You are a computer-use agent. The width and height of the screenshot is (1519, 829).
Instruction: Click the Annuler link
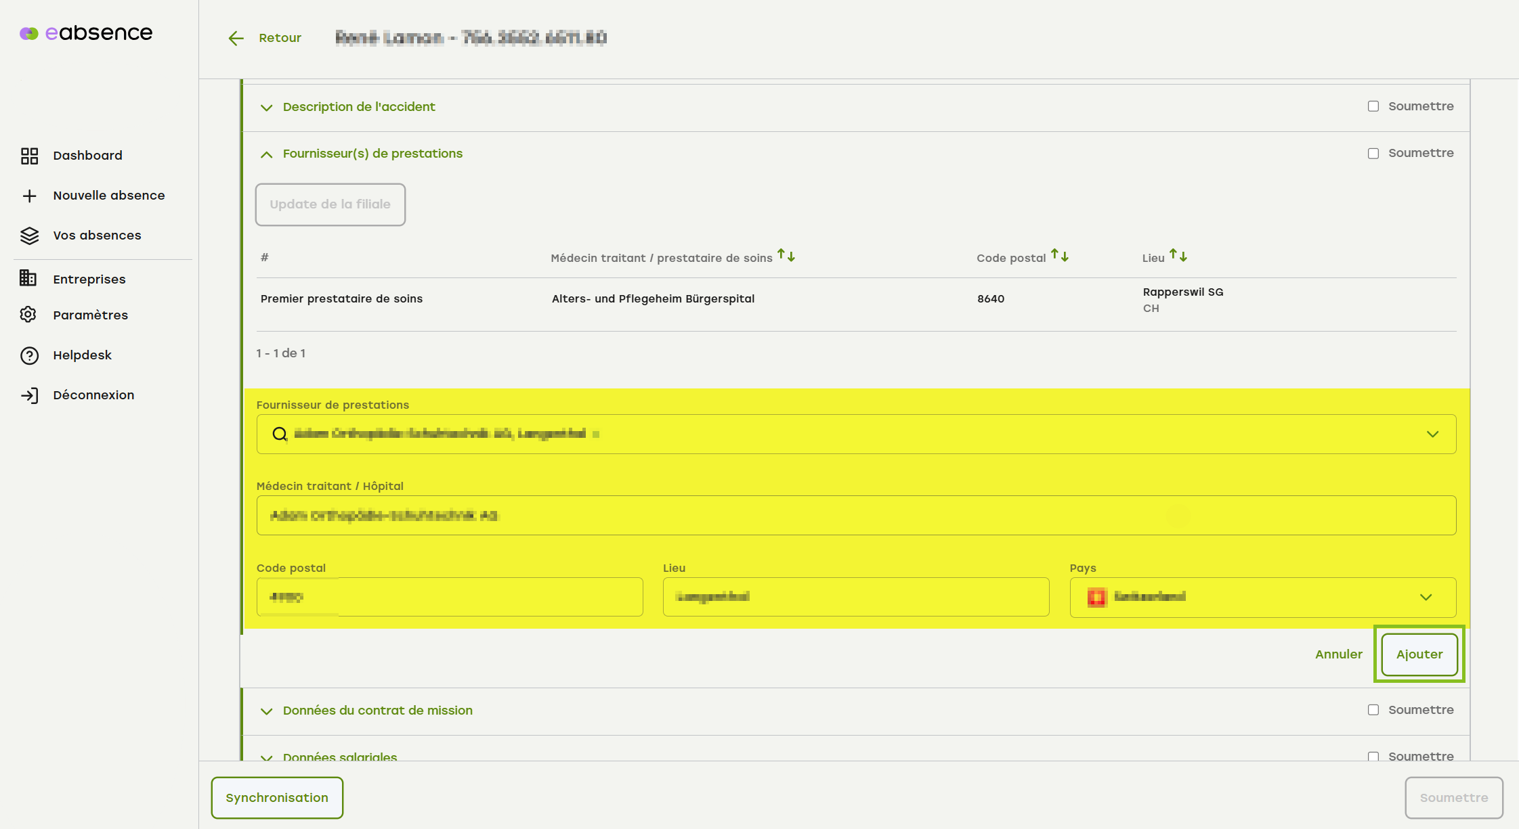tap(1338, 654)
